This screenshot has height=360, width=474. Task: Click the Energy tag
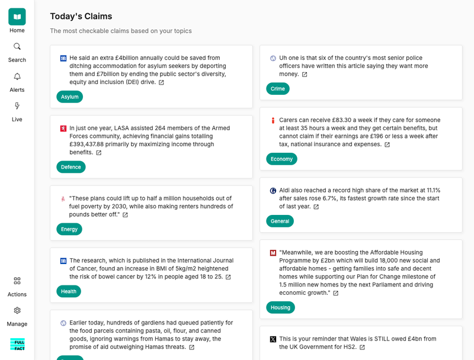coord(69,229)
